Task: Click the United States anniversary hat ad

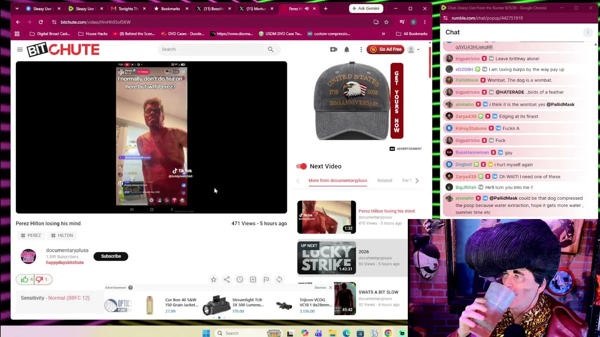Action: point(359,101)
